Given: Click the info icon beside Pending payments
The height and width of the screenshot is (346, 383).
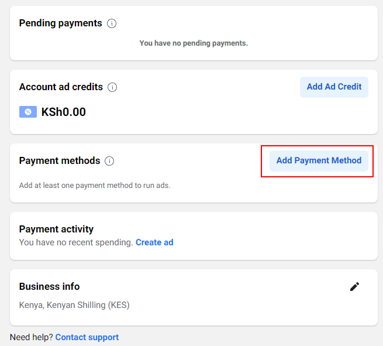Looking at the screenshot, I should [112, 23].
